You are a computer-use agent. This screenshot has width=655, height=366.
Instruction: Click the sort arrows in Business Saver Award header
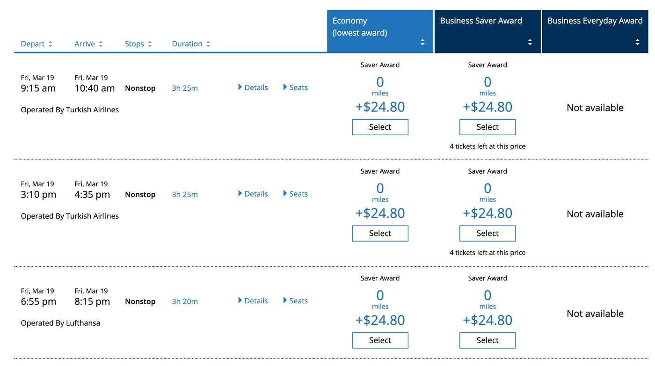pyautogui.click(x=530, y=42)
